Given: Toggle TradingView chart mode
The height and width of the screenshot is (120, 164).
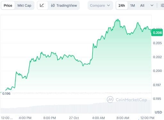Looking at the screenshot, I should click(64, 5).
